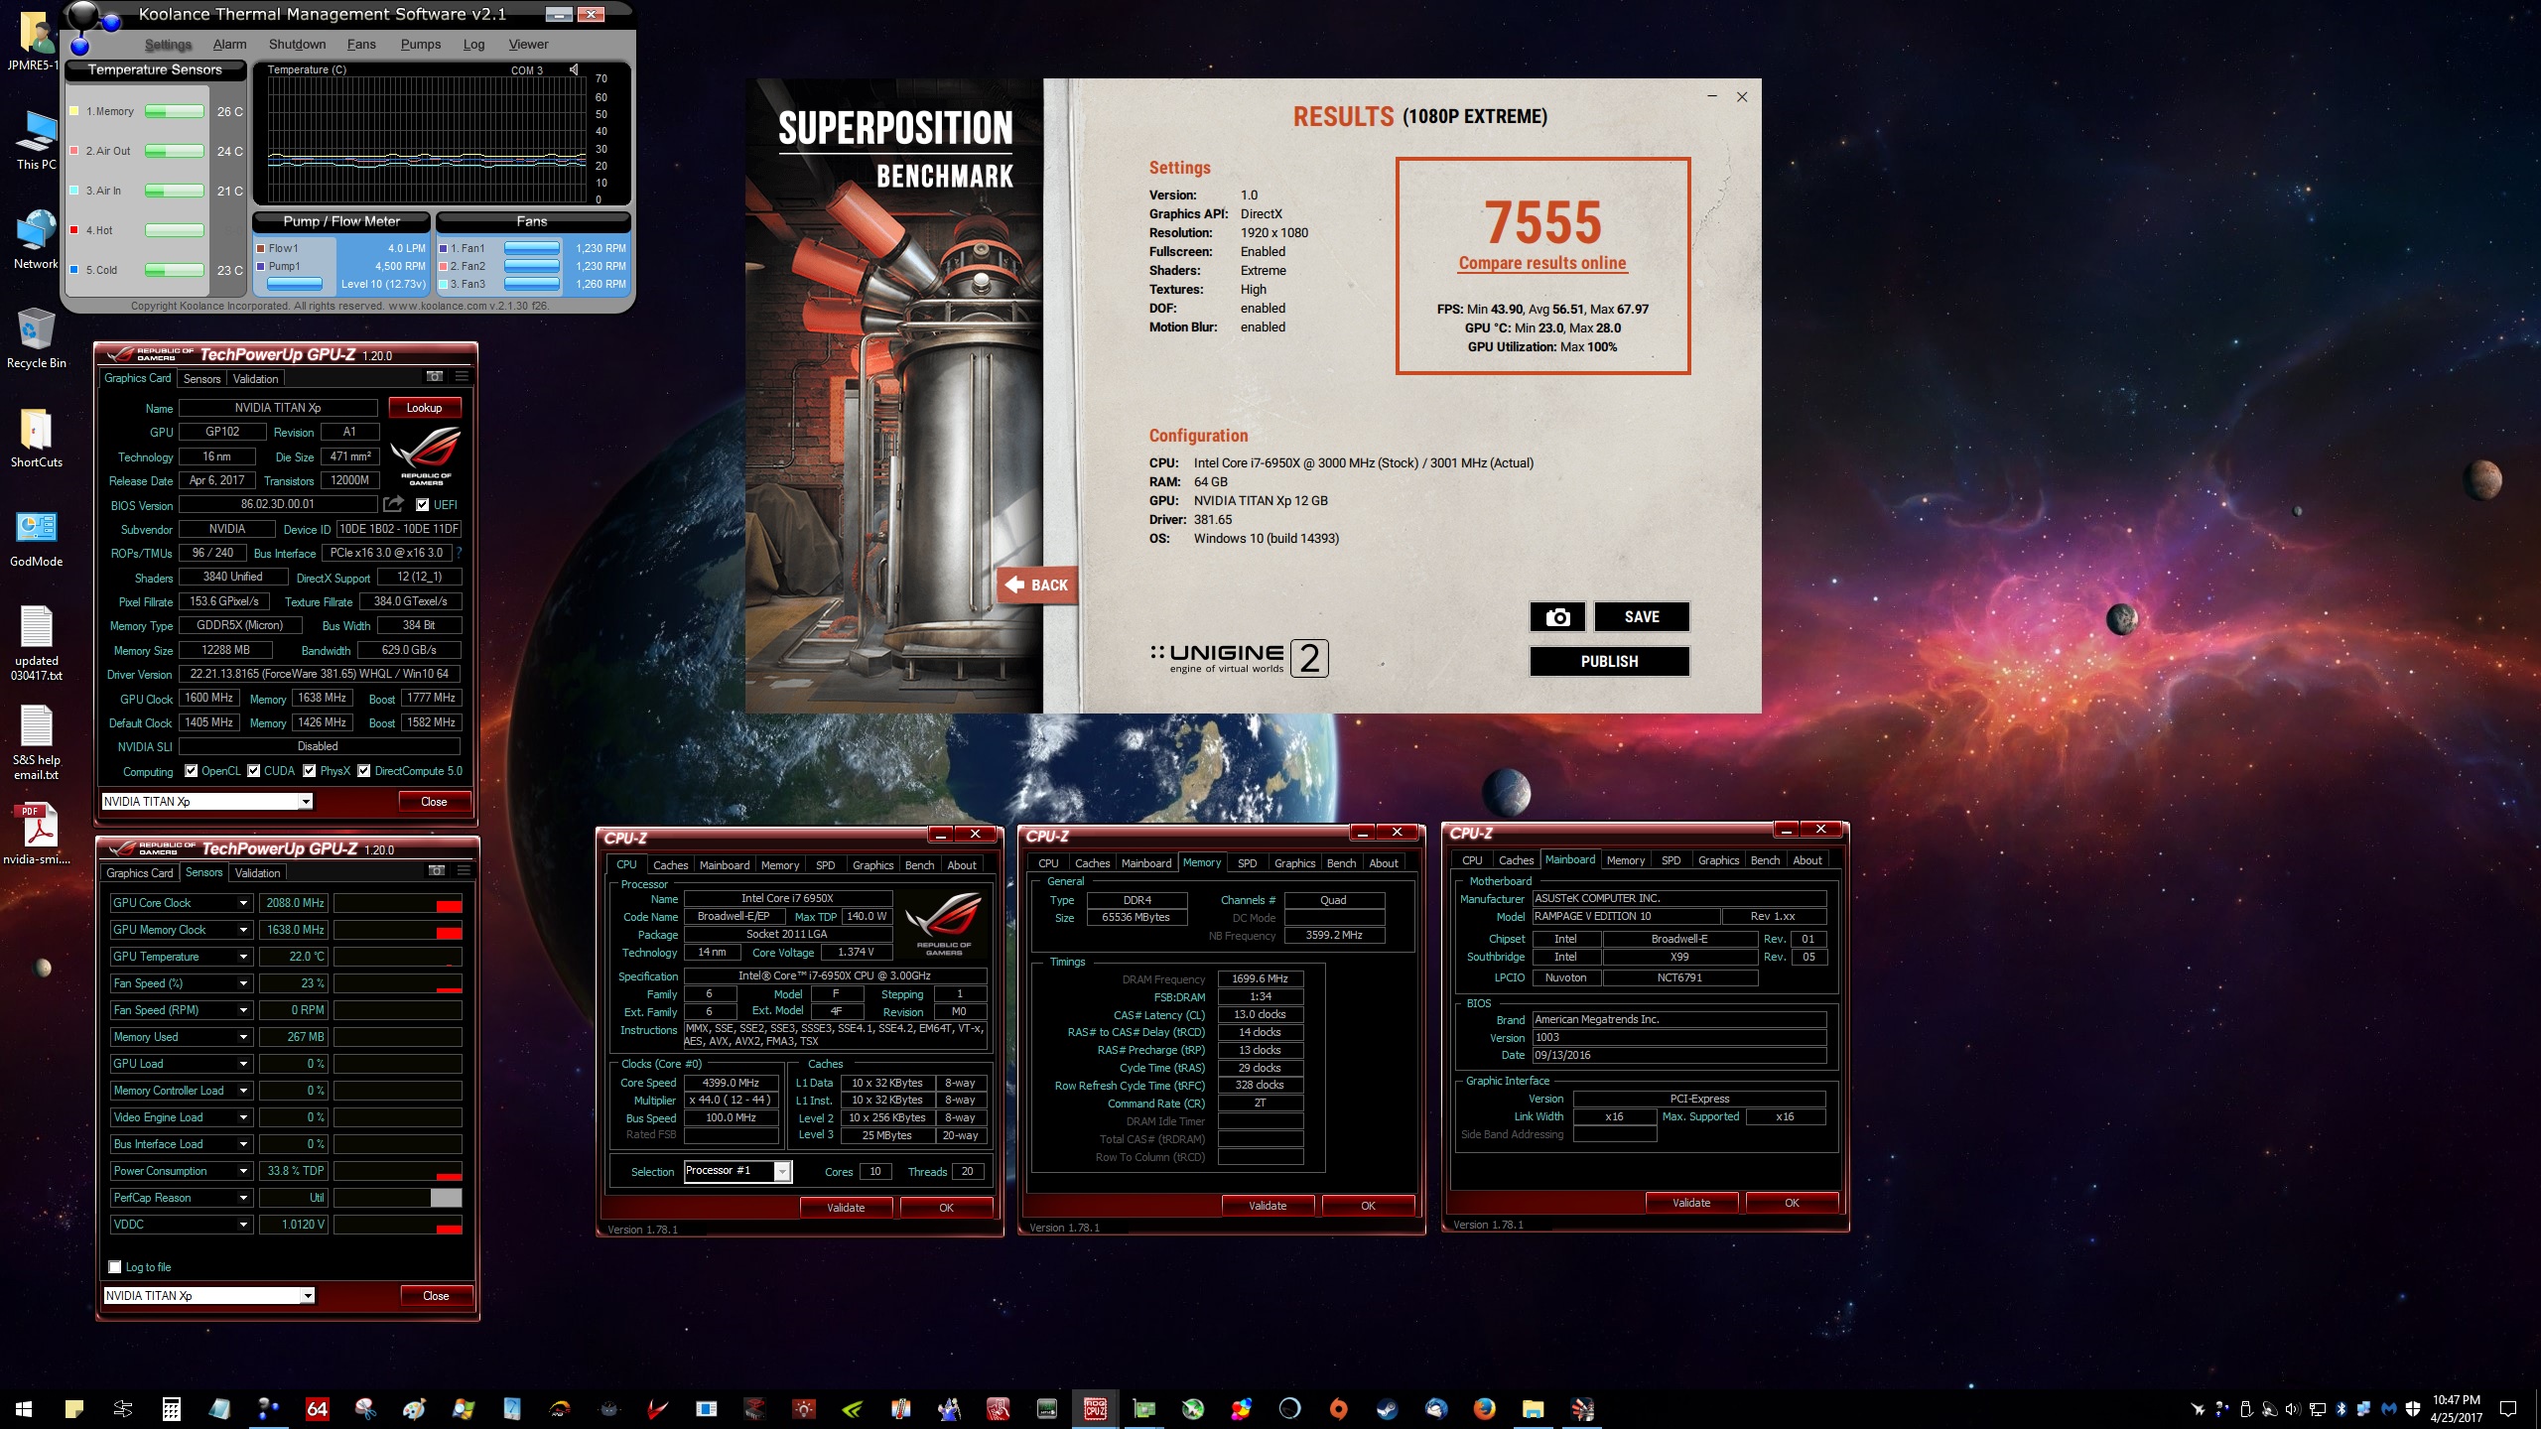Click the BIOS export share icon in GPU-Z
Screen dimensions: 2541x1429
pyautogui.click(x=393, y=504)
